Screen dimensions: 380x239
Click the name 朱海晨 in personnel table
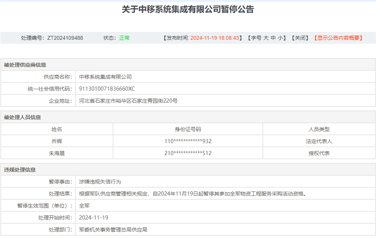point(57,153)
